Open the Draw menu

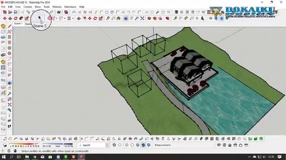click(x=38, y=7)
